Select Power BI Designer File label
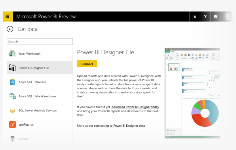This screenshot has width=236, height=150. click(34, 68)
